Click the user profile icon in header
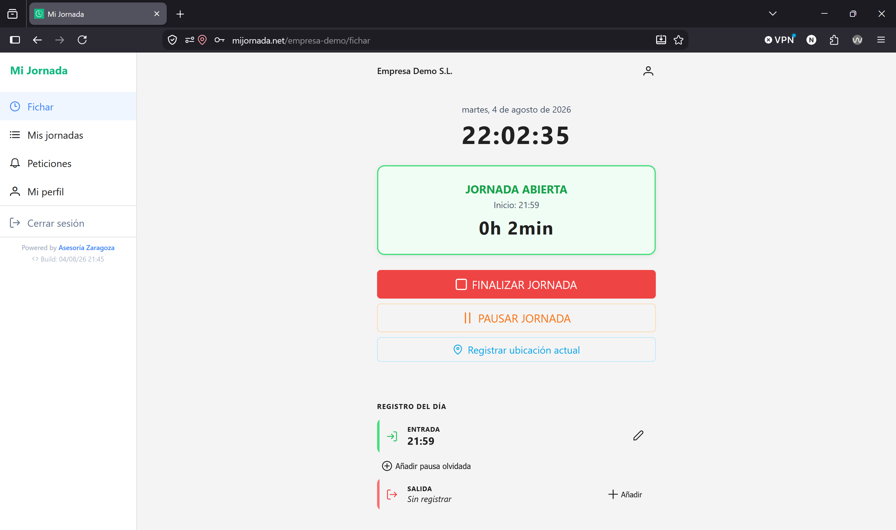 [x=648, y=71]
